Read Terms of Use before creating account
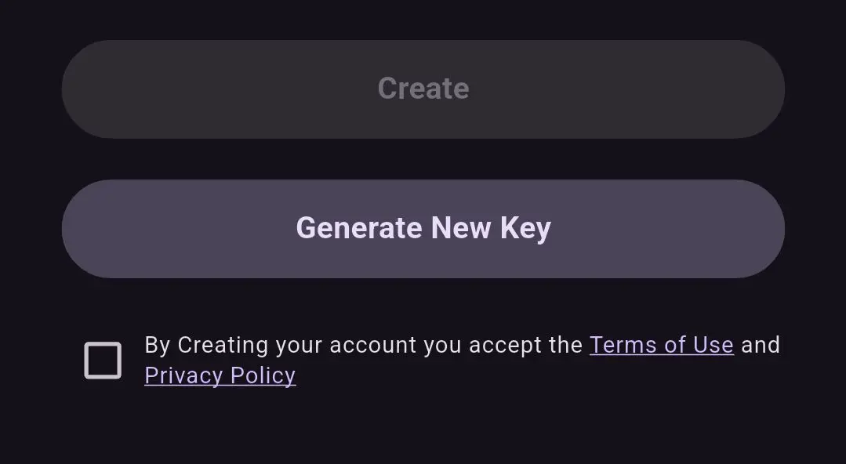The image size is (846, 464). tap(661, 345)
